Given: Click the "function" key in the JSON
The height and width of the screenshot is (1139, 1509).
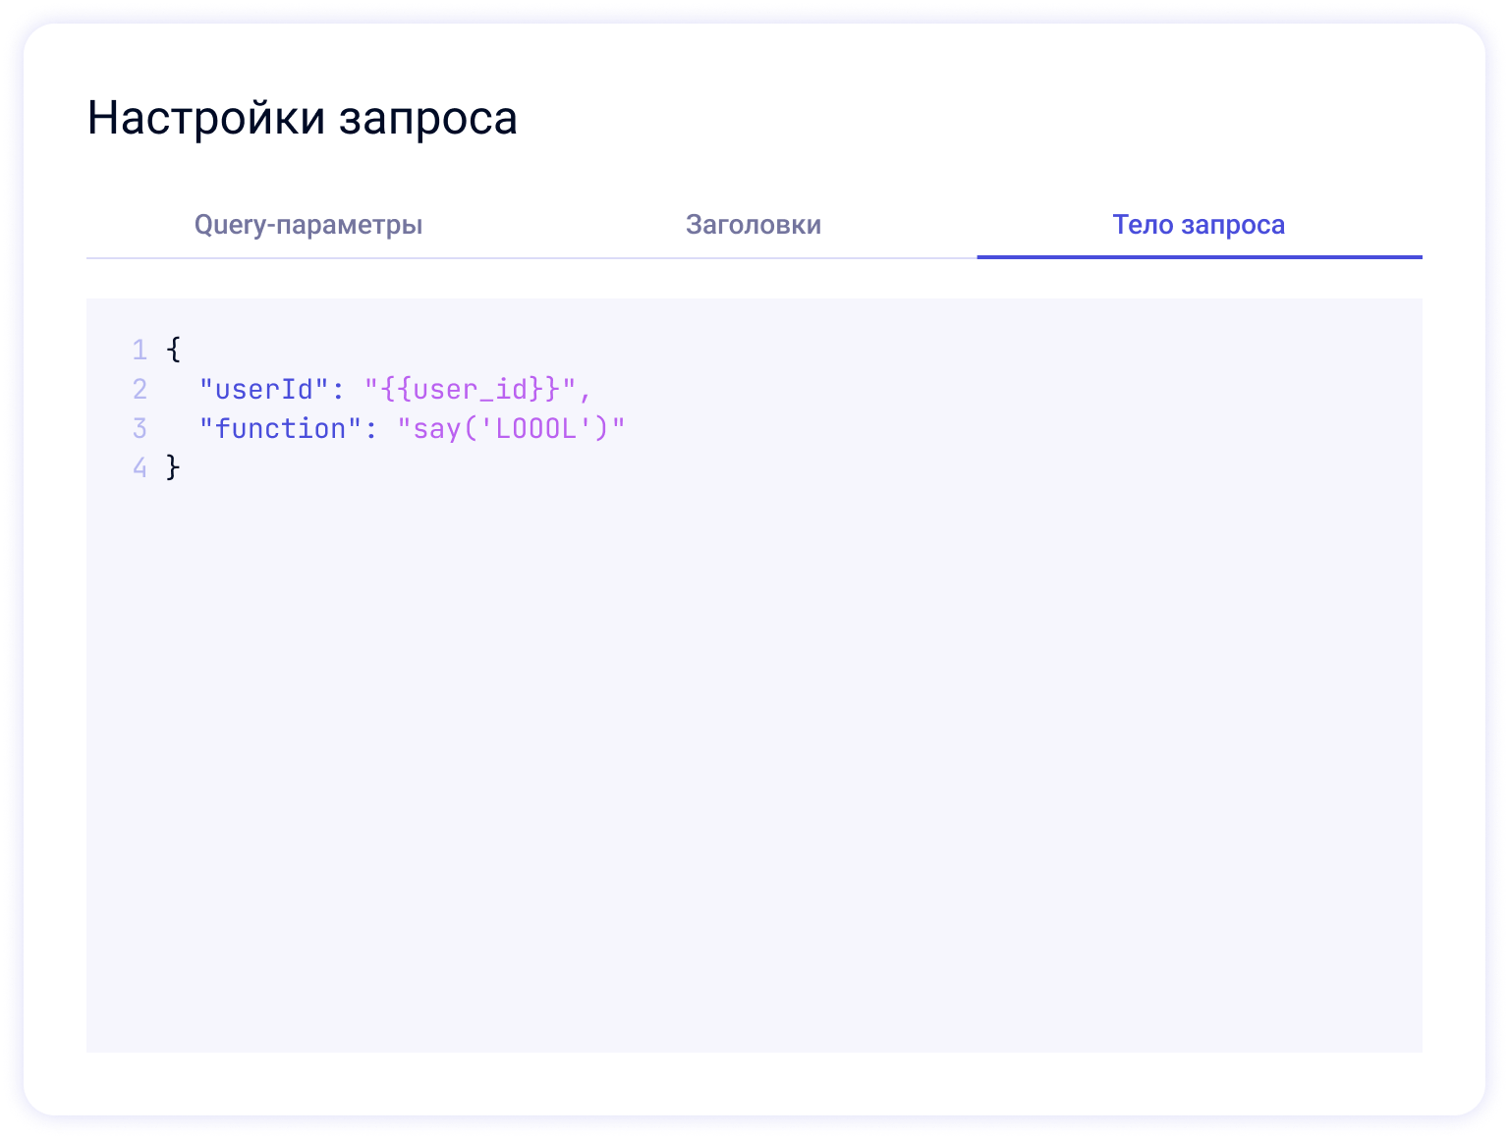Looking at the screenshot, I should 280,429.
